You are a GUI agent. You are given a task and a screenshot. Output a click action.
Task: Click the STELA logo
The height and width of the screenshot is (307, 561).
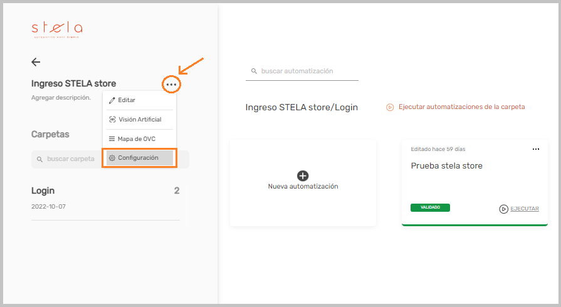click(x=57, y=29)
